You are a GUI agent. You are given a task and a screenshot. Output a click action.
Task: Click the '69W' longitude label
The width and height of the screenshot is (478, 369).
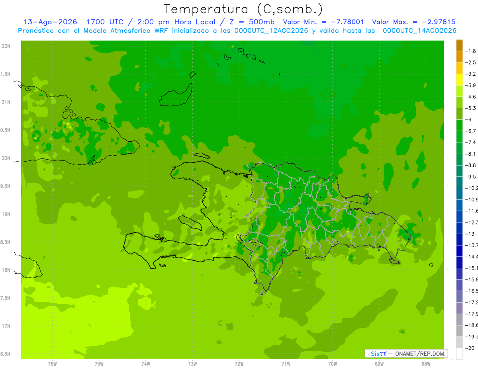click(379, 364)
